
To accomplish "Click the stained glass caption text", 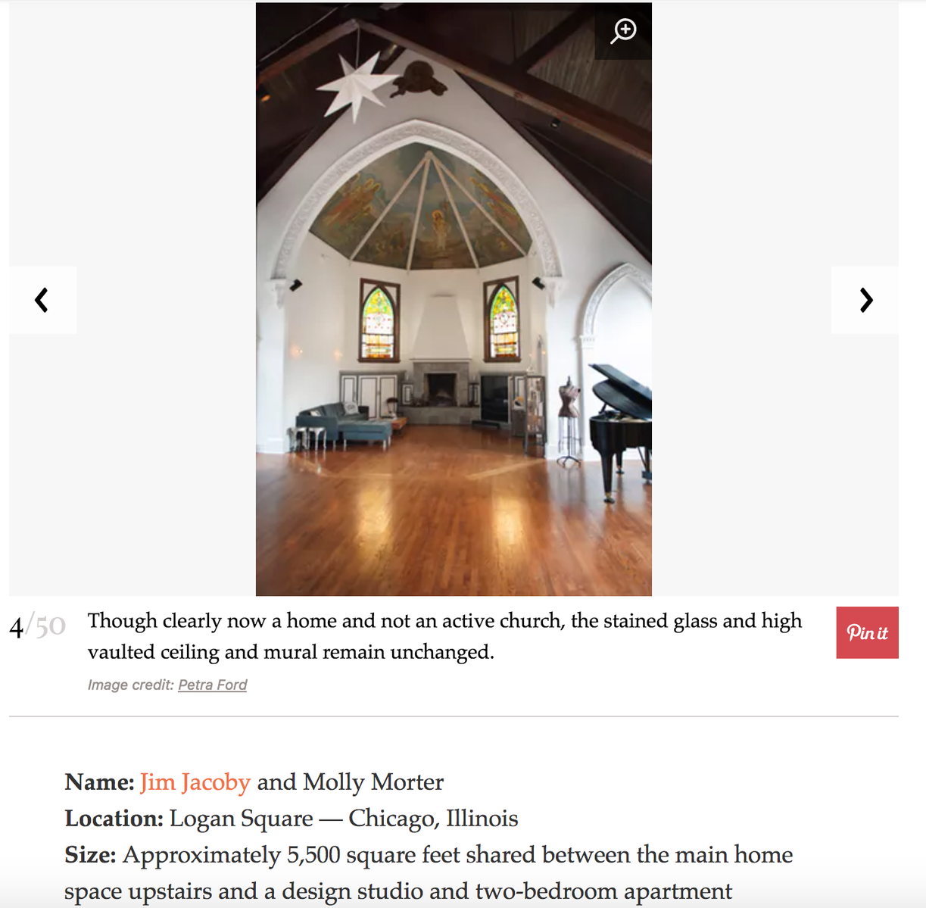I will [444, 636].
